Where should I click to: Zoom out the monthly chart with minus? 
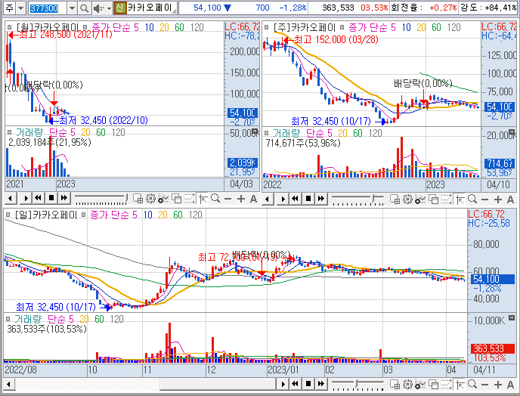pos(227,199)
